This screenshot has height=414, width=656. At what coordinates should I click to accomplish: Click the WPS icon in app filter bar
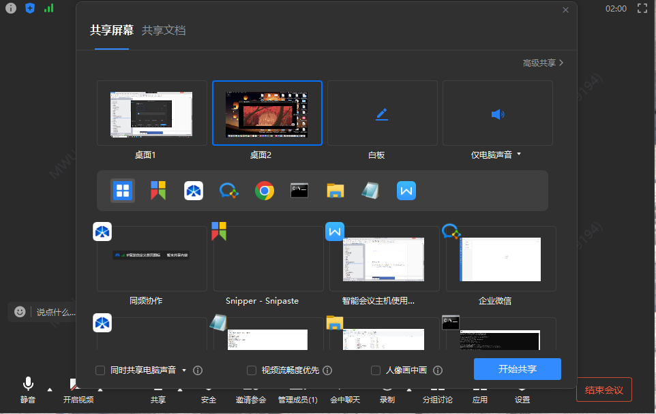pyautogui.click(x=406, y=191)
